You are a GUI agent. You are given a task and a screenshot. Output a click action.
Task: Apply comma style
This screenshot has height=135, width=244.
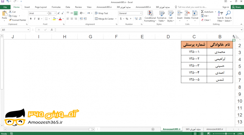point(130,19)
